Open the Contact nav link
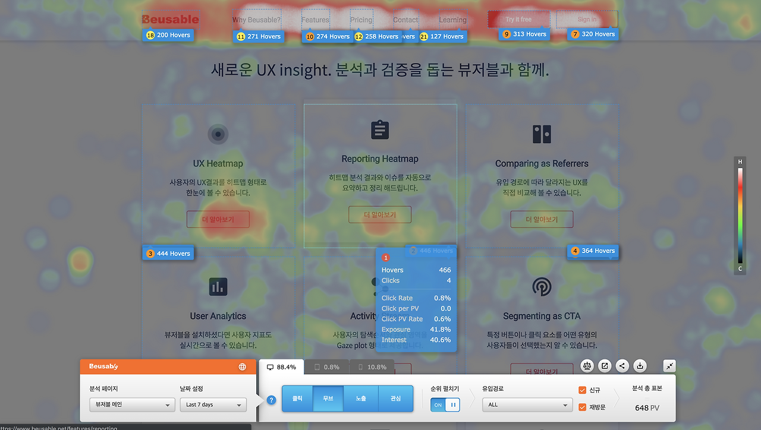761x430 pixels. click(405, 20)
